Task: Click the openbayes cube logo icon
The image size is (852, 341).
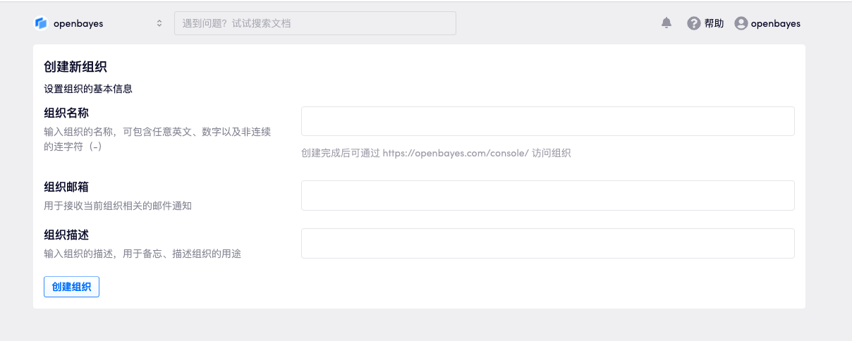Action: point(41,23)
